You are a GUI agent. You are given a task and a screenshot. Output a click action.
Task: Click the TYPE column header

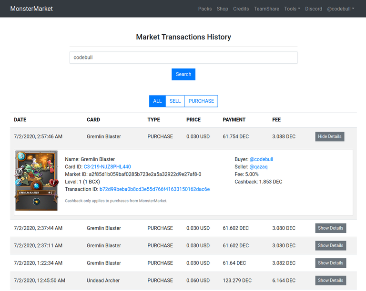(x=153, y=120)
